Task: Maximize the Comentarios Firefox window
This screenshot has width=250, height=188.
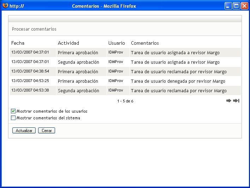Action: 236,6
